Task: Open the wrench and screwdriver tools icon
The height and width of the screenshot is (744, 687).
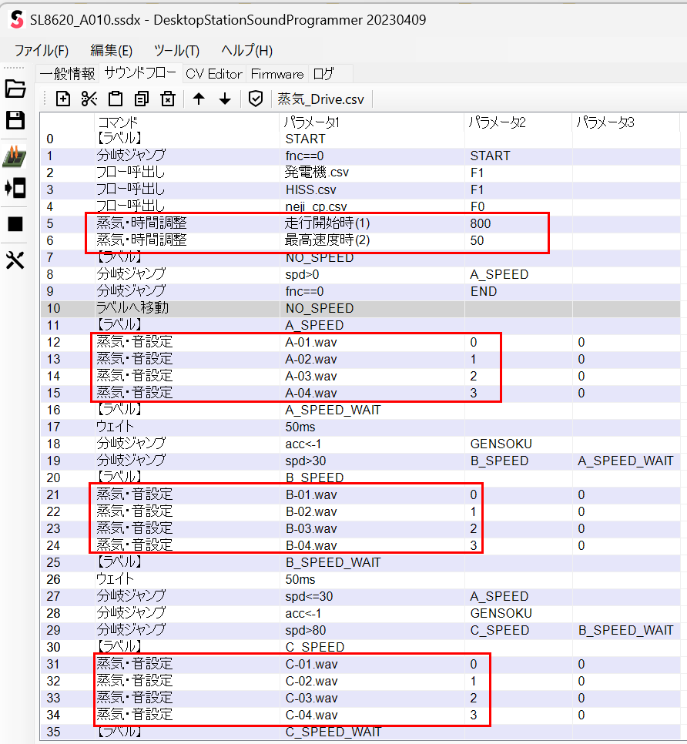Action: tap(15, 260)
